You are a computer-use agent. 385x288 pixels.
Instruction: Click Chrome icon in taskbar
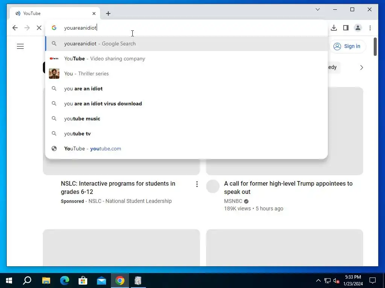[120, 280]
